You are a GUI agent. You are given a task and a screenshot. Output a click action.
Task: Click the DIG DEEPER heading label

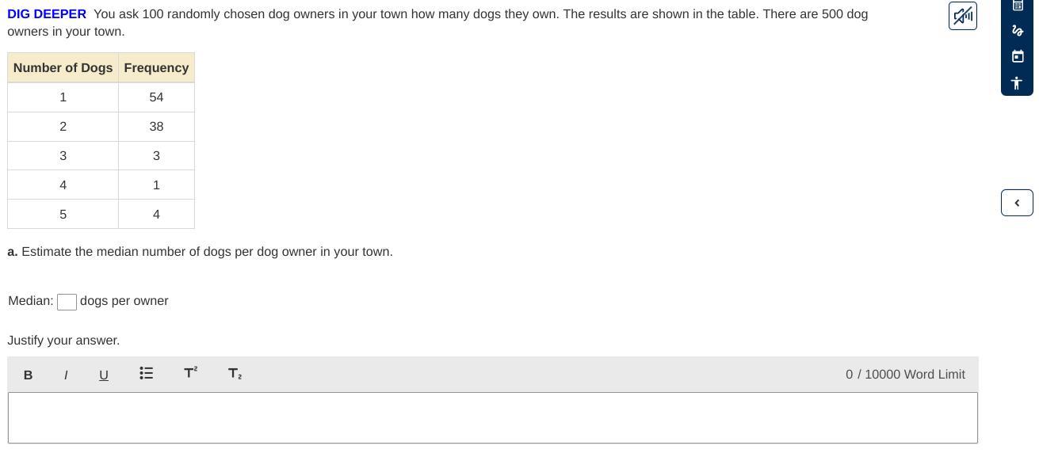[47, 14]
